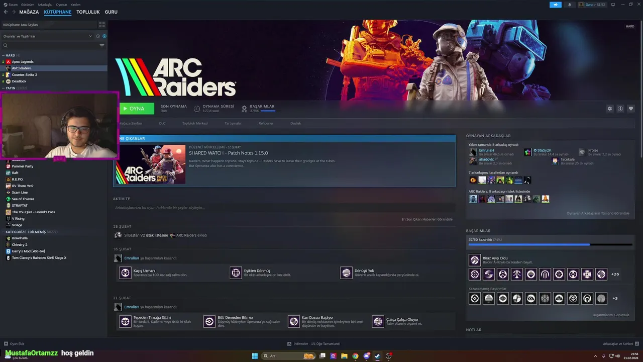Go to the TOPLULUK tab
The image size is (643, 362).
point(88,12)
